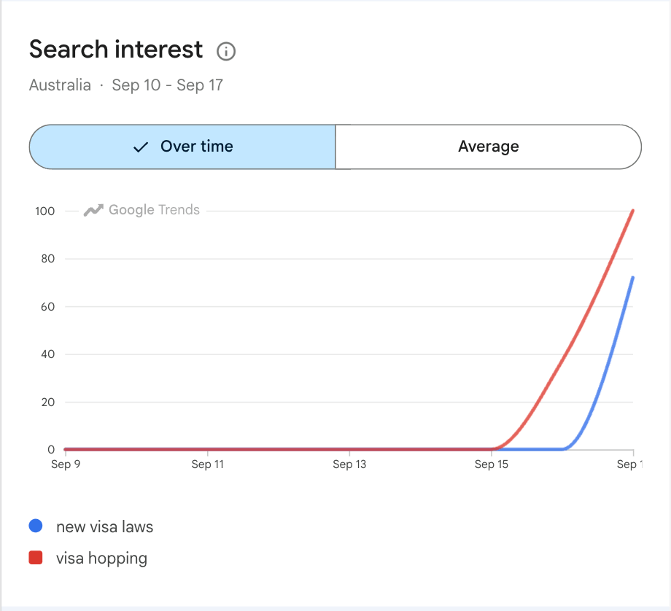Switch to the Average view tab
671x611 pixels.
tap(488, 147)
